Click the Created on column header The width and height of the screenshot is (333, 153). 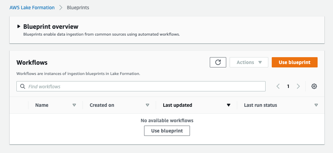point(102,105)
